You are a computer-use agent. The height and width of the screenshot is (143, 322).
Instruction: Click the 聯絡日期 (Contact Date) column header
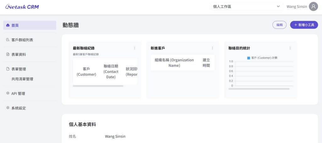tap(111, 72)
